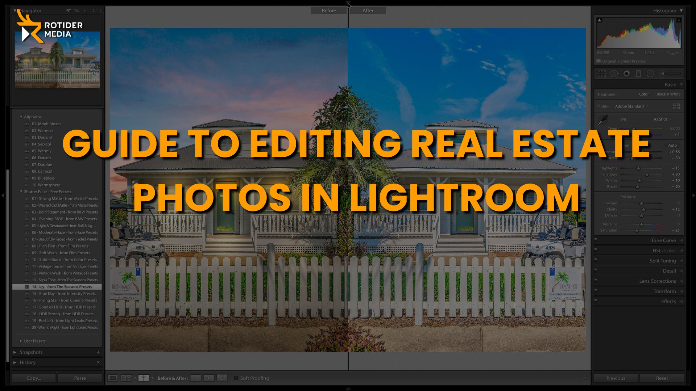Open Before/After view mode dropdown arrow
The image size is (696, 391).
152,378
